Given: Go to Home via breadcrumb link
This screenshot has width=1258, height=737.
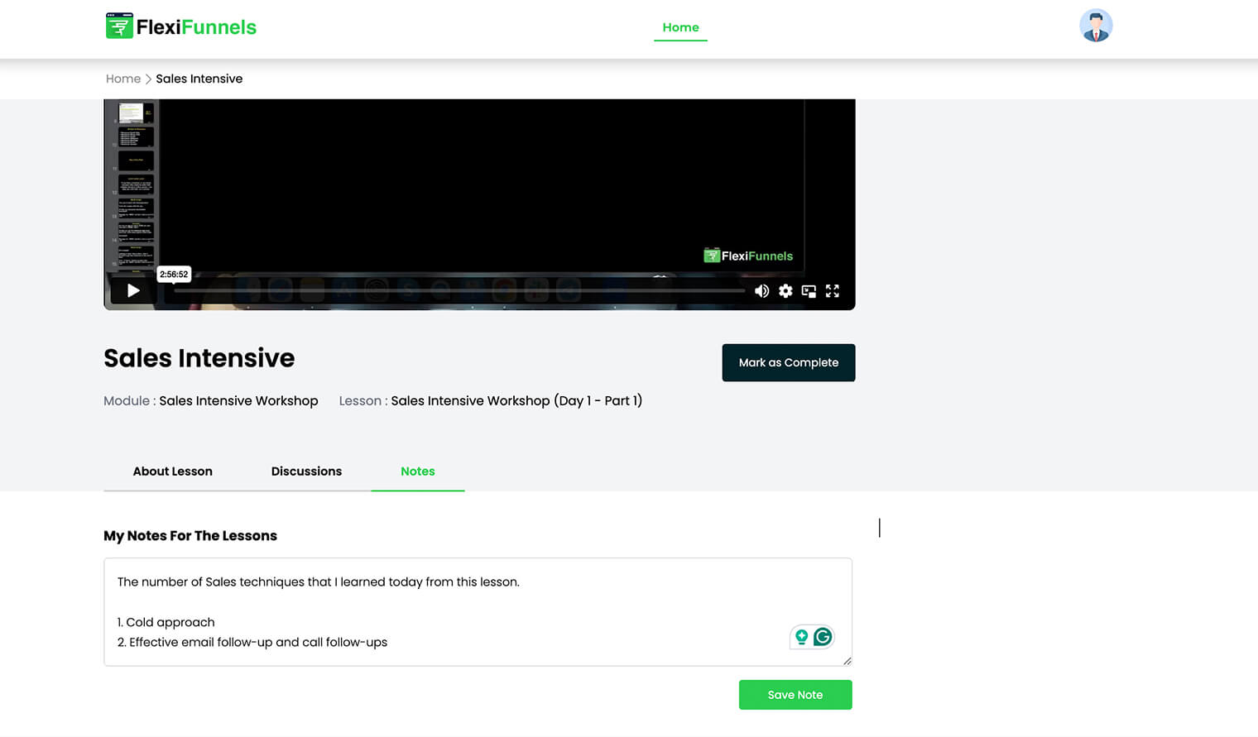Looking at the screenshot, I should click(x=123, y=79).
